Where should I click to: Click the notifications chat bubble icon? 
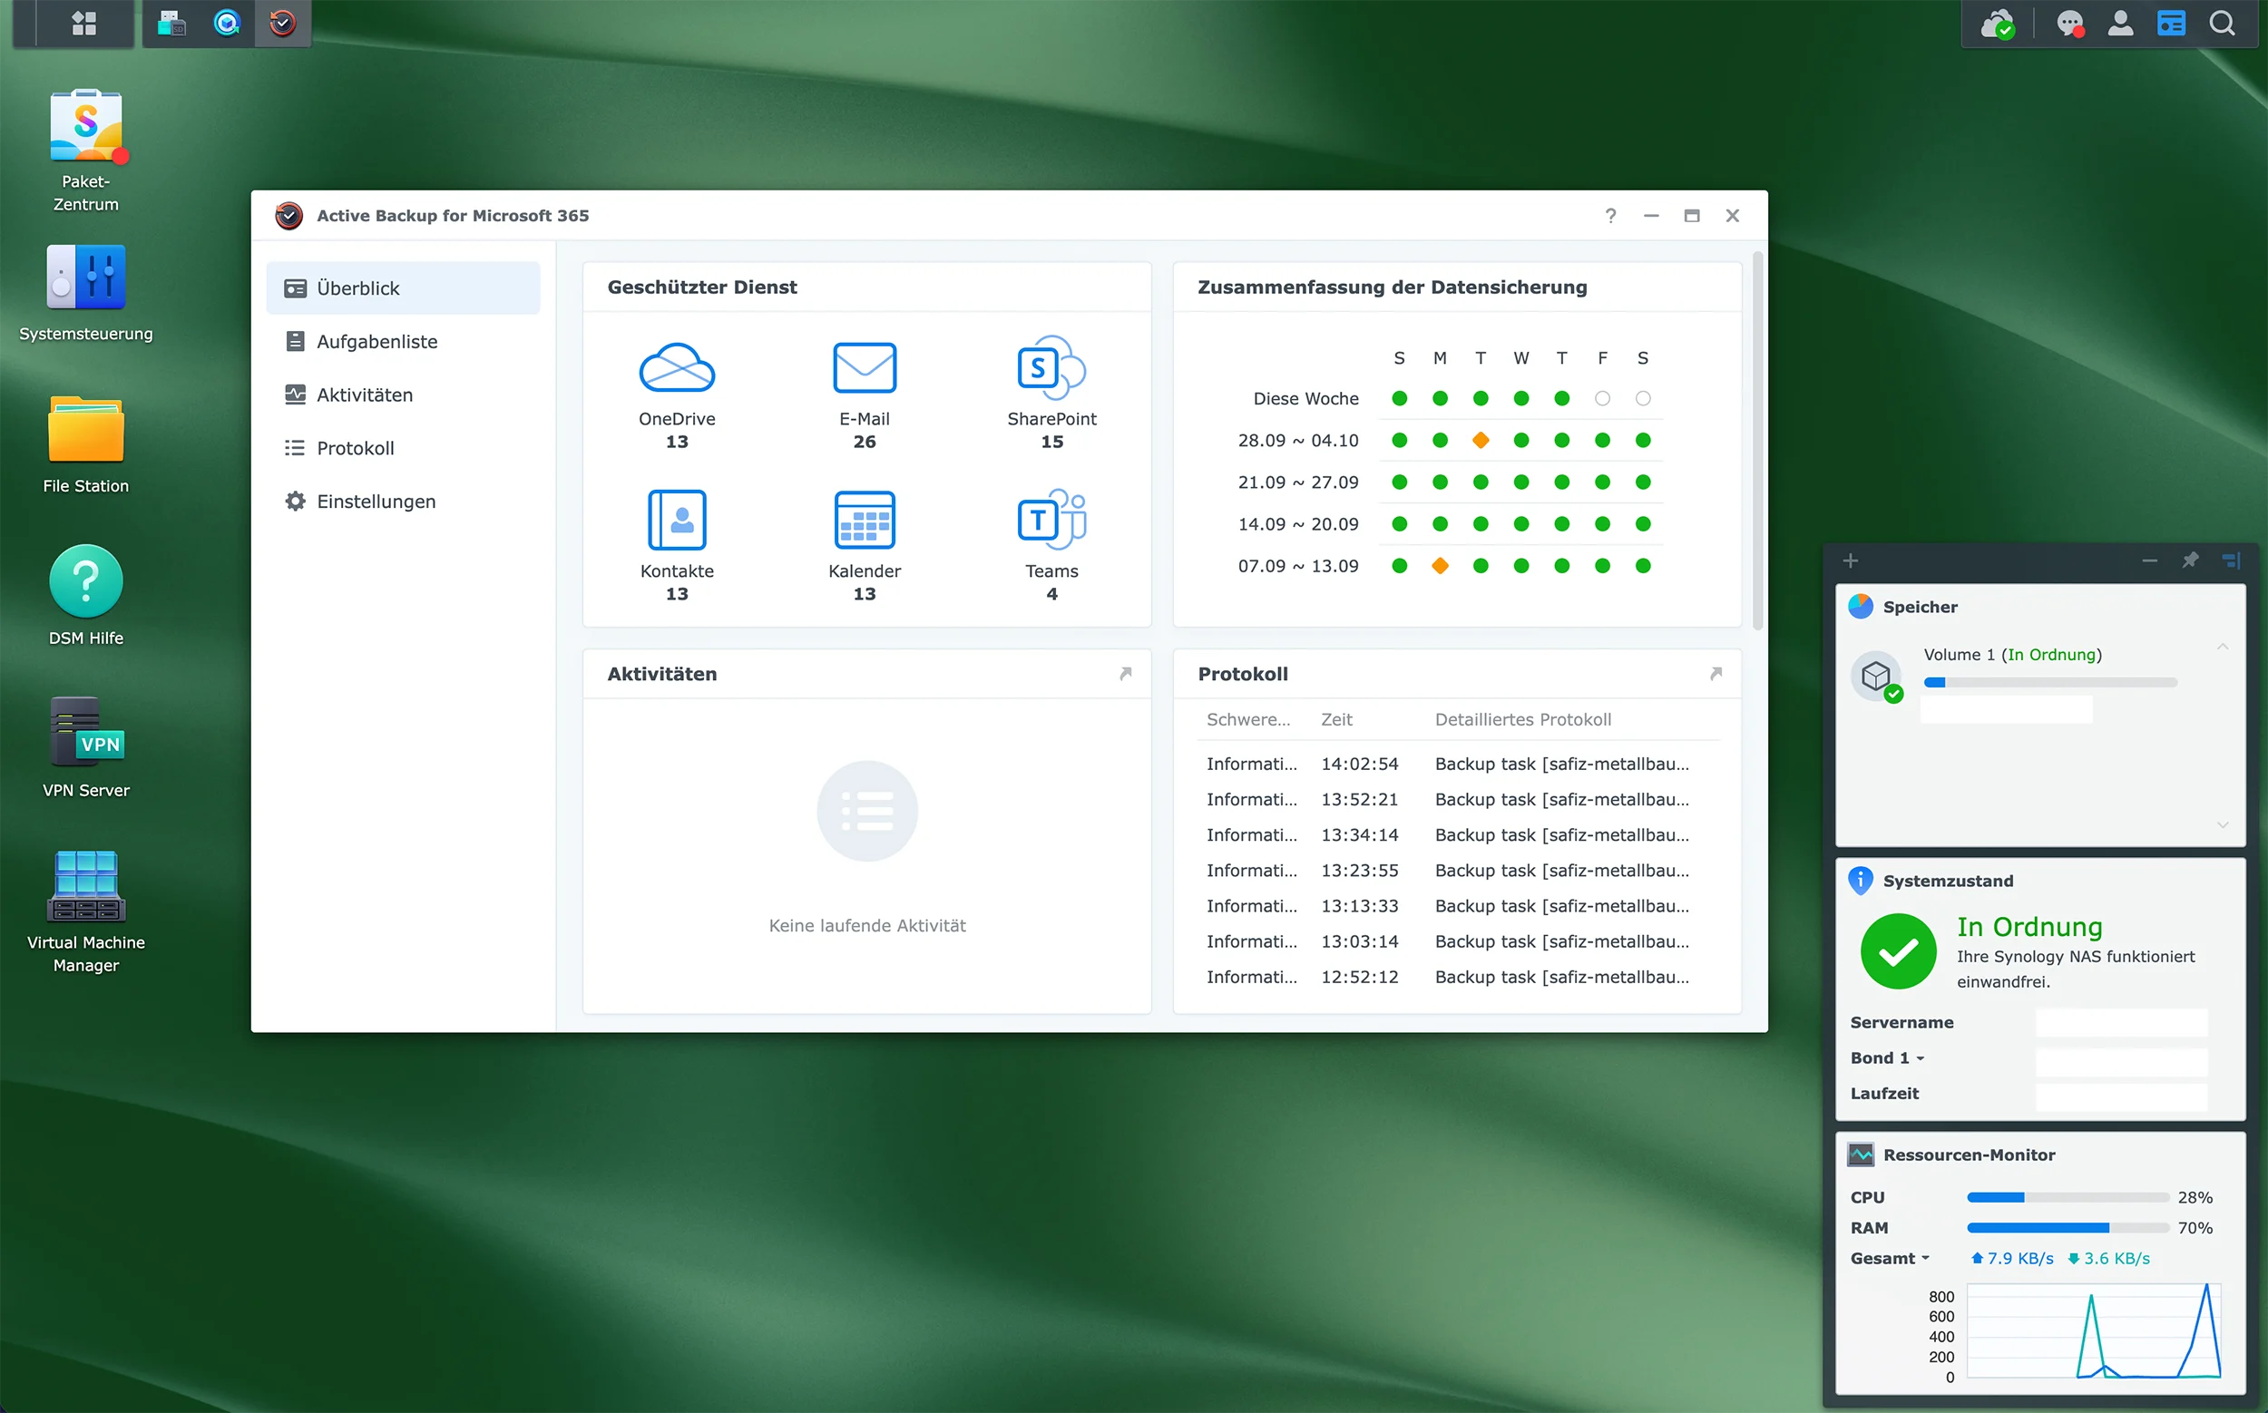point(2070,24)
